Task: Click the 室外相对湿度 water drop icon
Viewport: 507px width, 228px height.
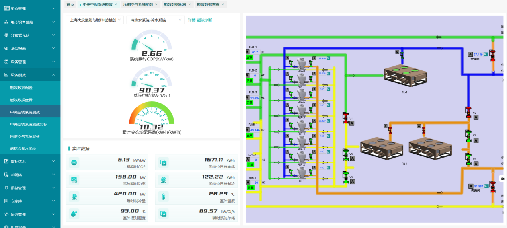Action: [x=74, y=214]
